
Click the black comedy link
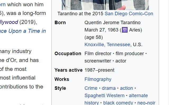118,103
